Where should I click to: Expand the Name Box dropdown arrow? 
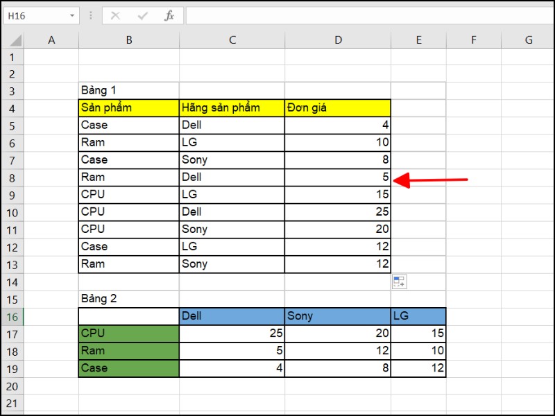(72, 15)
